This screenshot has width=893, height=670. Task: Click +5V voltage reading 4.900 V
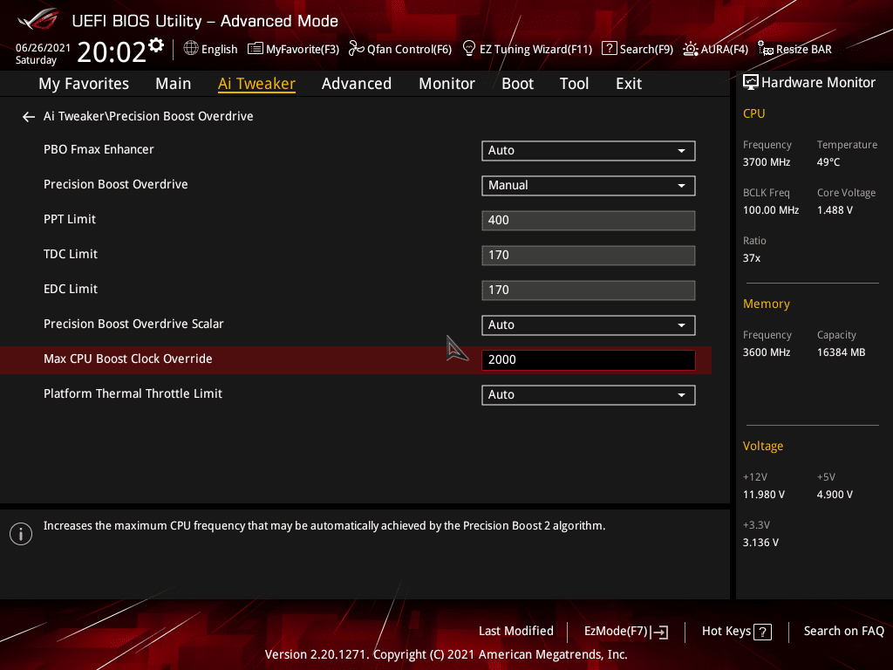pos(835,495)
